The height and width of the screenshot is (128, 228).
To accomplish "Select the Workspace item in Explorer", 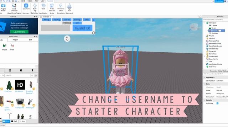I will tap(213, 23).
